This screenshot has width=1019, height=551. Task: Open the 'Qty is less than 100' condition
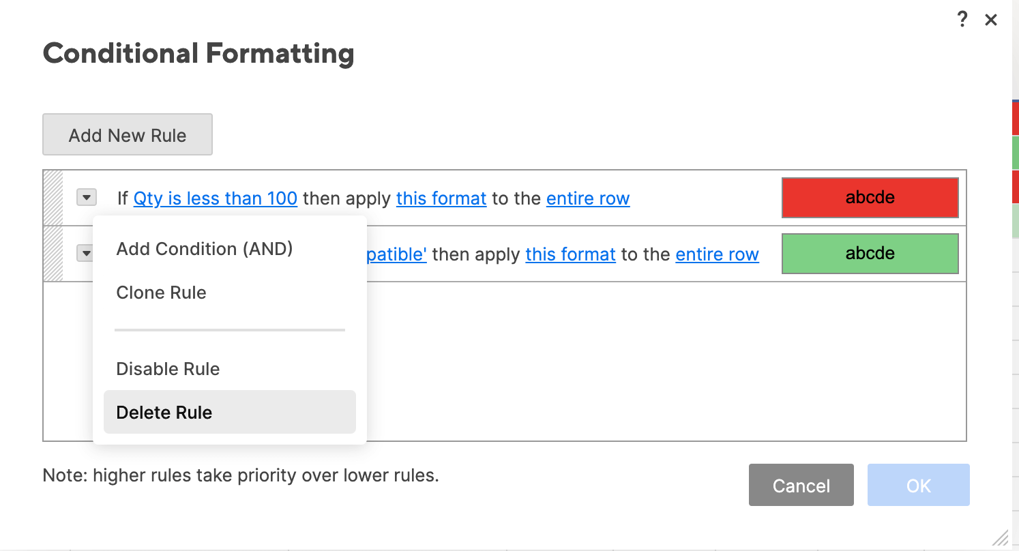(216, 198)
